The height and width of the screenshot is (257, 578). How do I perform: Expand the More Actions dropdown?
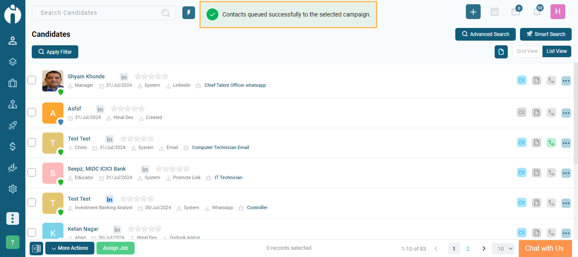[70, 248]
